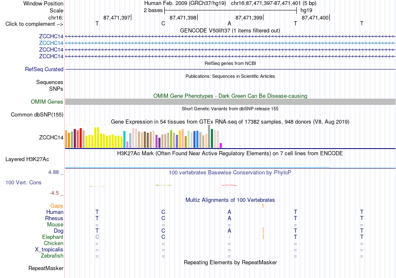Click the Layered H3K27Ac track label

click(27, 159)
